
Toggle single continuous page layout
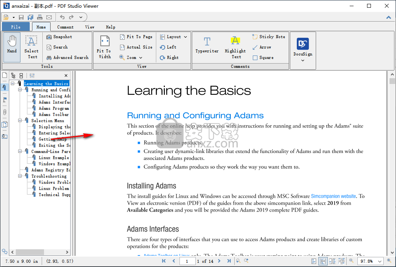323,261
